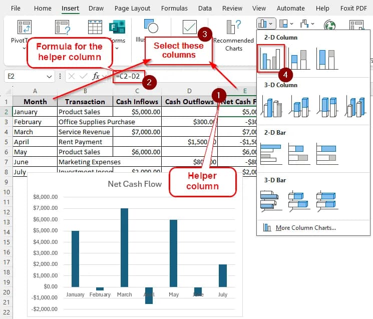Viewport: 373px width, 319px height.
Task: Choose the plain 3-D Column chart
Action: [x=355, y=106]
